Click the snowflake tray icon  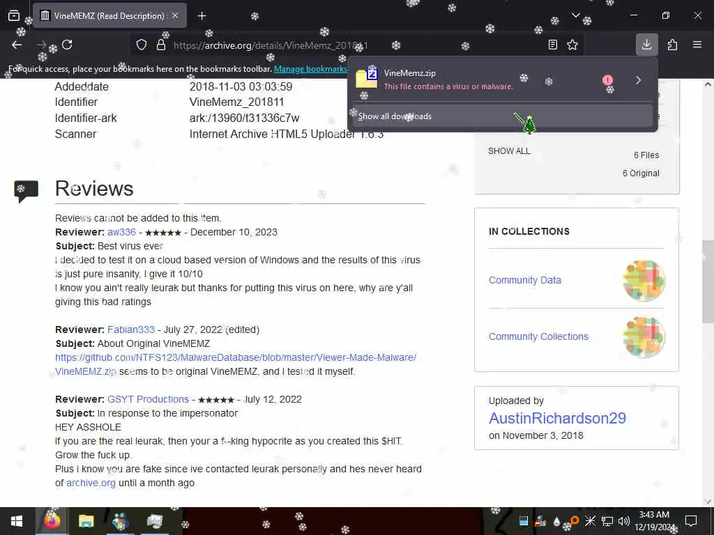[x=590, y=521]
